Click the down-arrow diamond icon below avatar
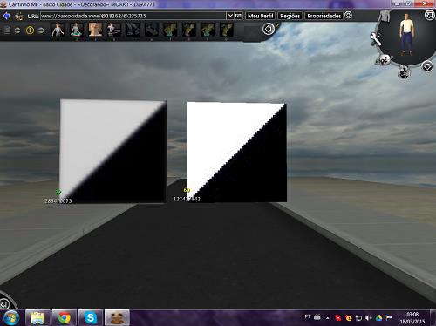 click(x=427, y=67)
